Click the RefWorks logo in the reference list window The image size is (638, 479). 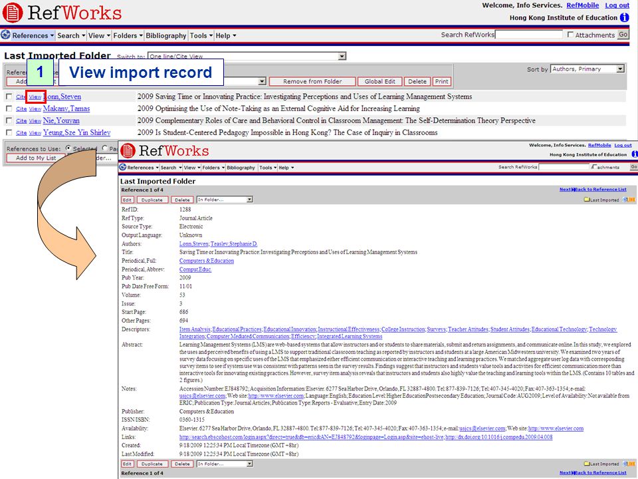click(62, 12)
